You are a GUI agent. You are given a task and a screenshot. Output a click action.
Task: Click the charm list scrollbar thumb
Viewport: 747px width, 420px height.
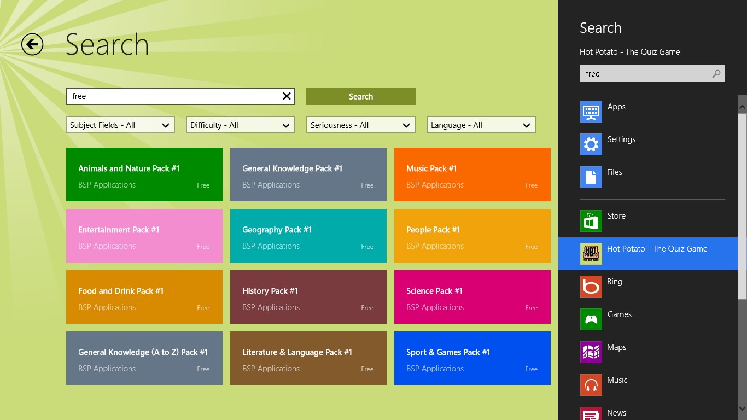click(742, 206)
